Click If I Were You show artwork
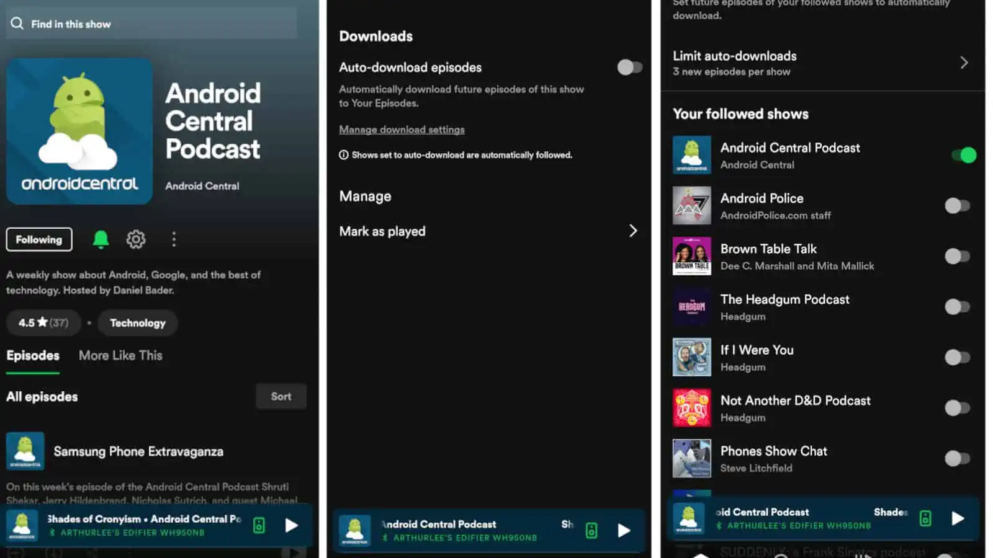Image resolution: width=993 pixels, height=558 pixels. [x=692, y=357]
